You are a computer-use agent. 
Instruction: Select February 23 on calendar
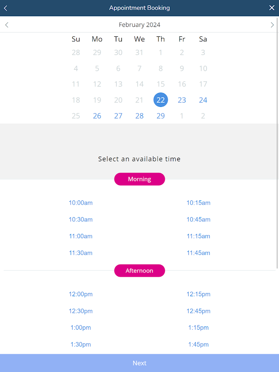coord(182,100)
